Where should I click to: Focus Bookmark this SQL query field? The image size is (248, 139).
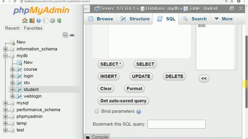177,124
